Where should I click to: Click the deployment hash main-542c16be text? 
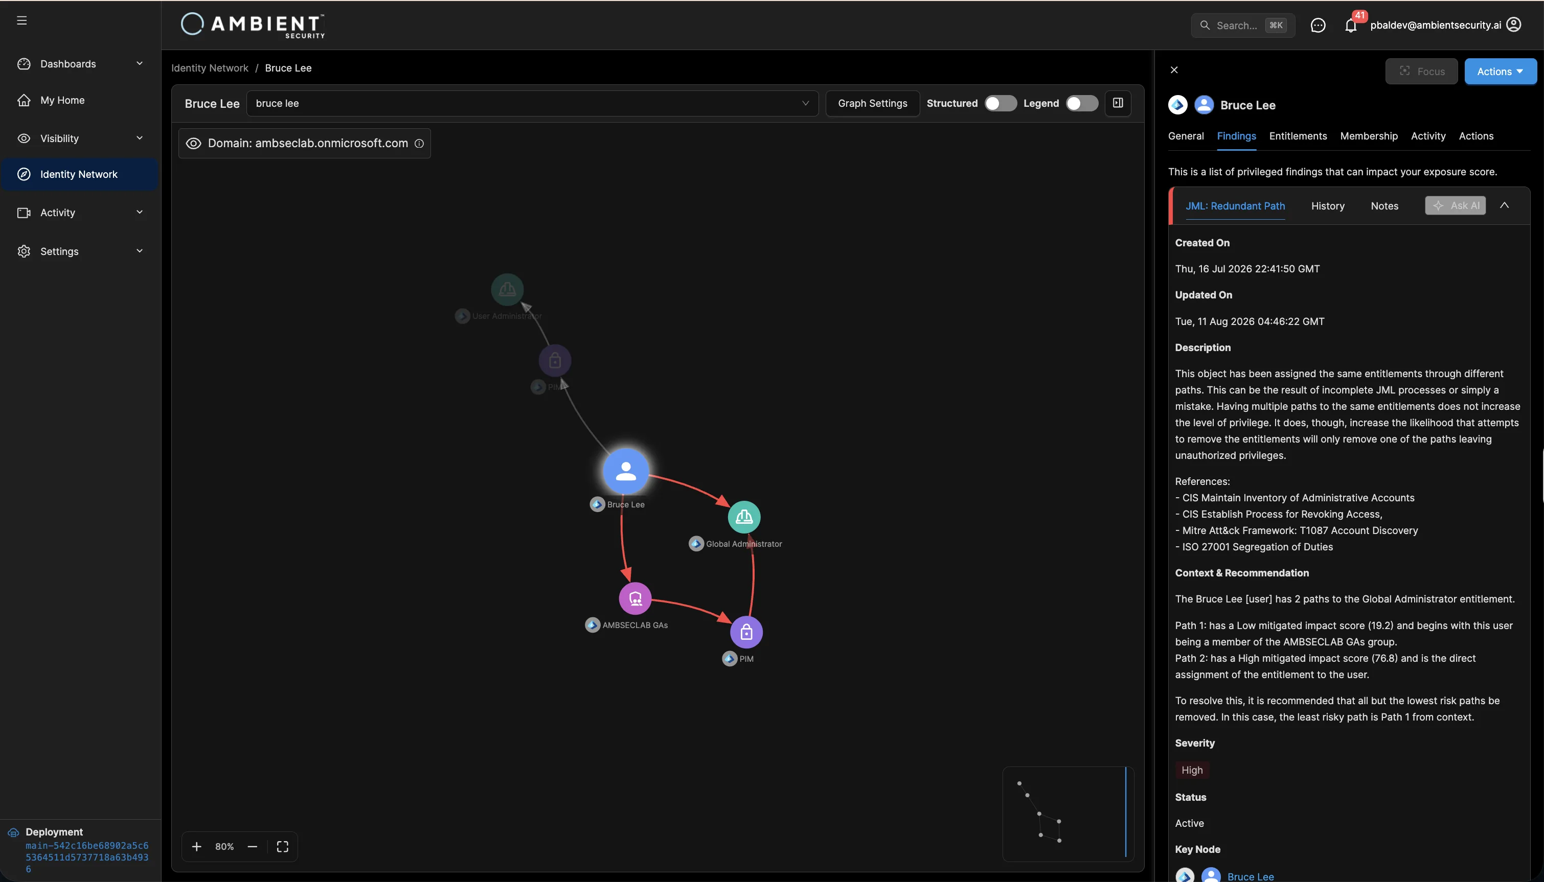click(86, 857)
